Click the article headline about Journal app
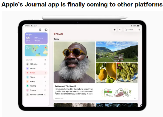This screenshot has height=117, width=163. (82, 5)
